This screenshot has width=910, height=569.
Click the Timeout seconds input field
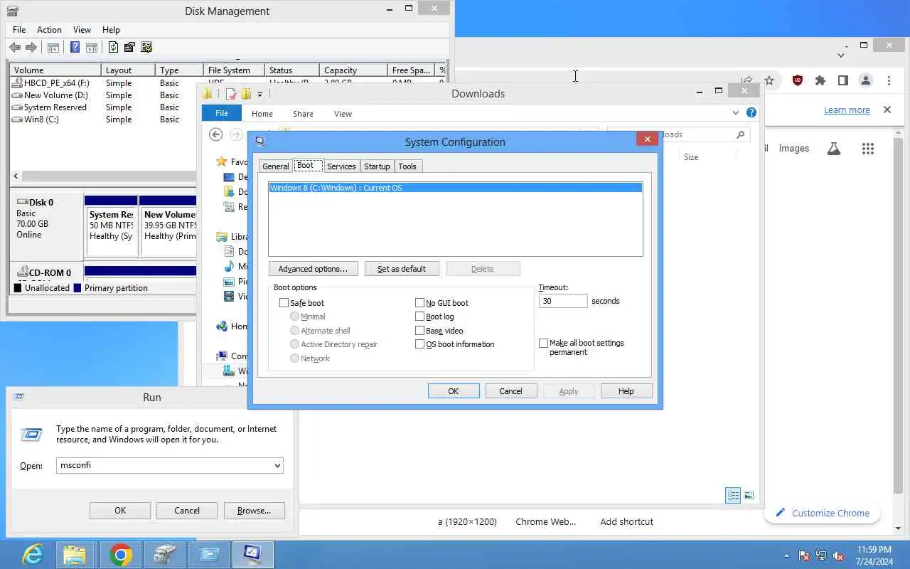pyautogui.click(x=563, y=301)
